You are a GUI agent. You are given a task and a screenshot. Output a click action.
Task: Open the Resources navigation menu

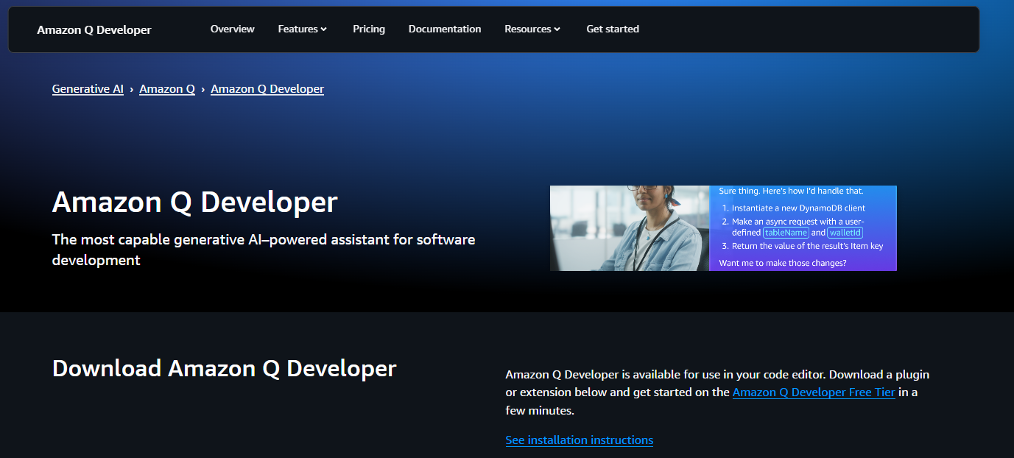[528, 29]
